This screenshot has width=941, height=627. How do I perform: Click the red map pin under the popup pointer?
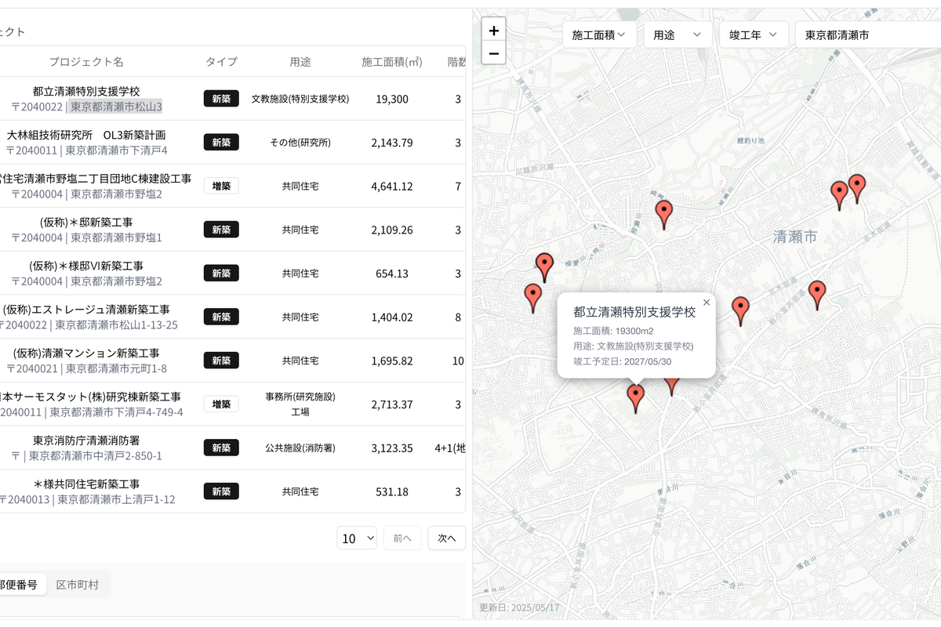point(635,398)
